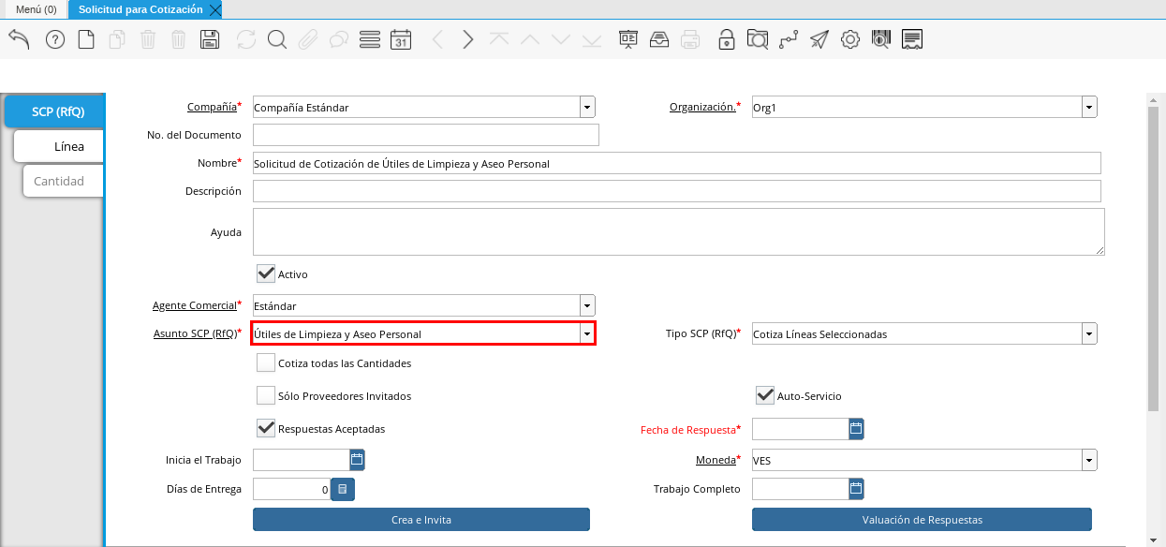Click the padlock private access icon

pyautogui.click(x=726, y=39)
